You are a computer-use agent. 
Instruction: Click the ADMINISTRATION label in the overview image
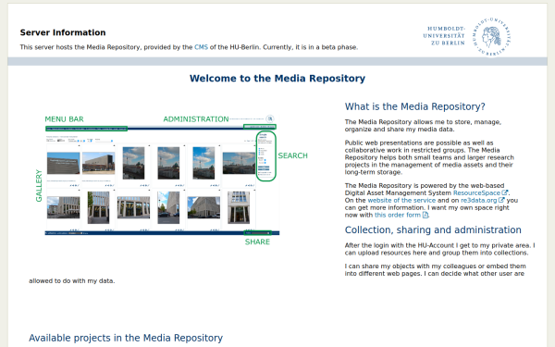click(x=196, y=119)
